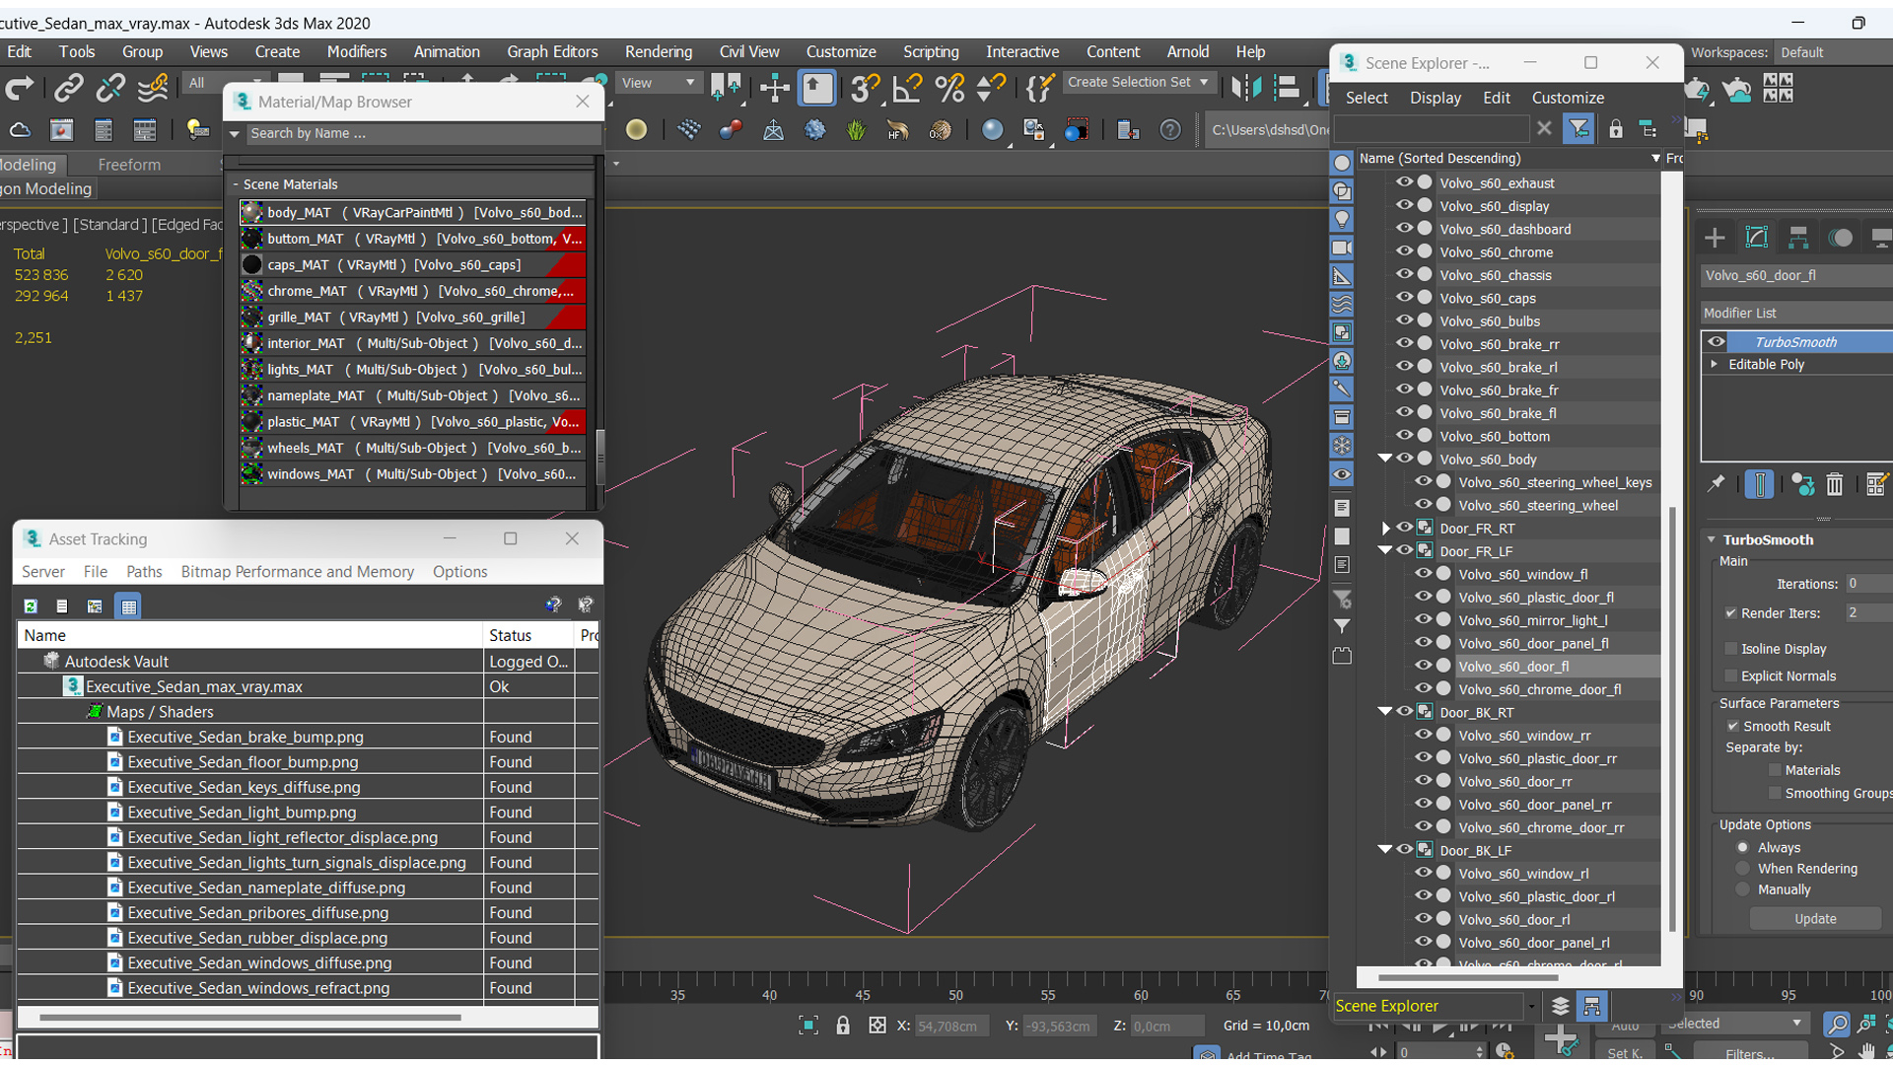Expand the Door_FR_RT group
Viewport: 1893px width, 1065px height.
pos(1385,529)
